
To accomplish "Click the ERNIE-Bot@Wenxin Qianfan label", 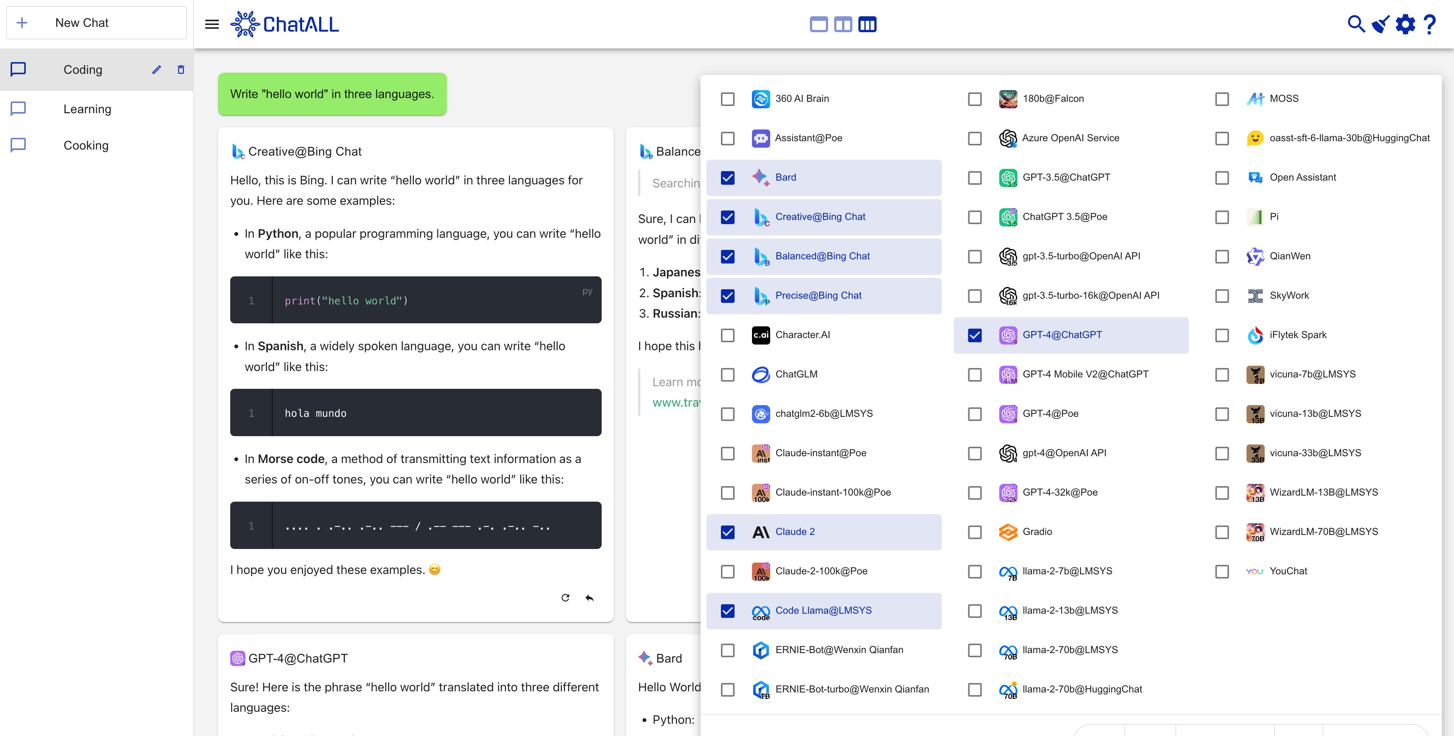I will [839, 650].
